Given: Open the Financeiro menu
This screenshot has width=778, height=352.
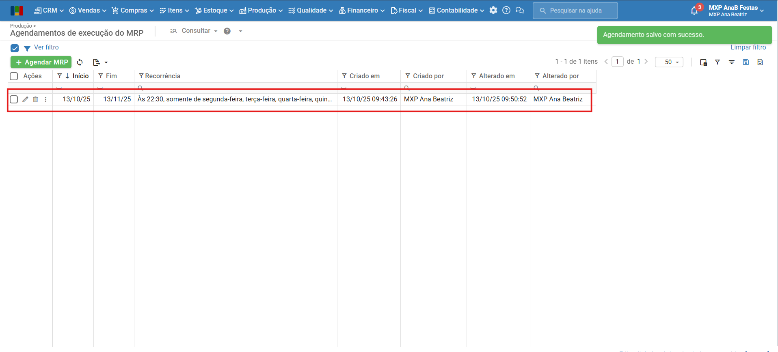Looking at the screenshot, I should tap(361, 11).
